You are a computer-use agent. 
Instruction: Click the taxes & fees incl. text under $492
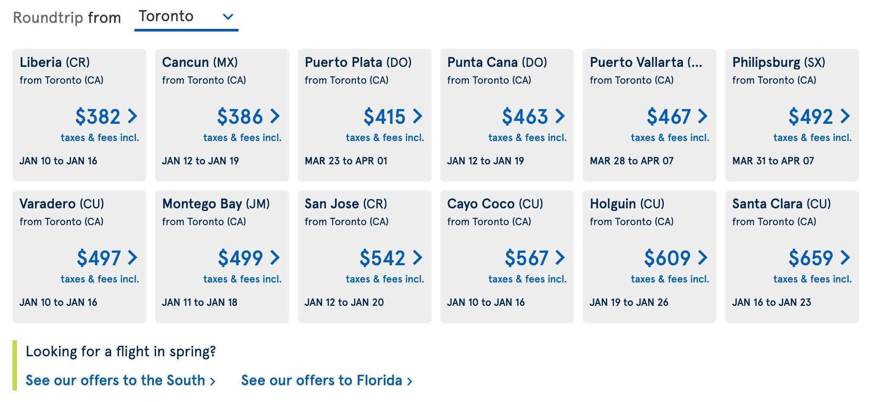click(x=812, y=138)
